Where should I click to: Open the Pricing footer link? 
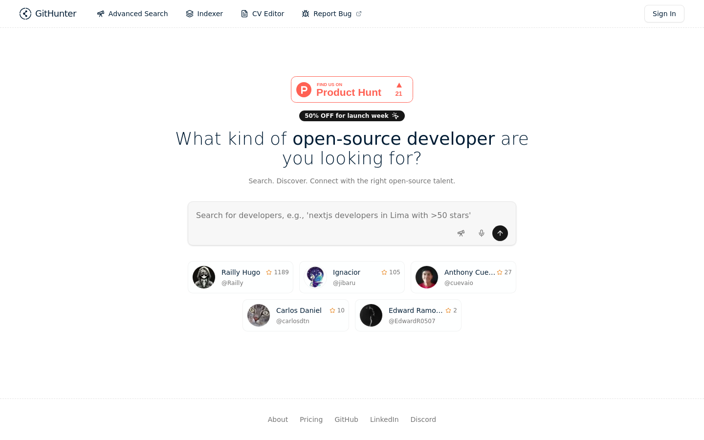coord(311,419)
